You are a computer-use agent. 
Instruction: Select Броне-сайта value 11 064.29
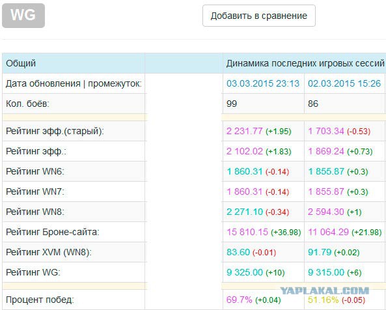329,232
